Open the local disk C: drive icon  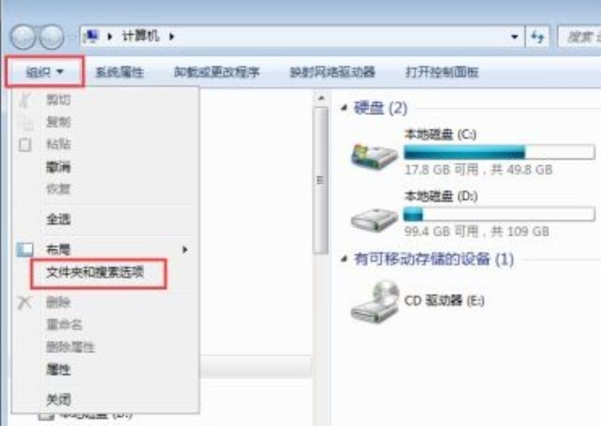tap(374, 155)
